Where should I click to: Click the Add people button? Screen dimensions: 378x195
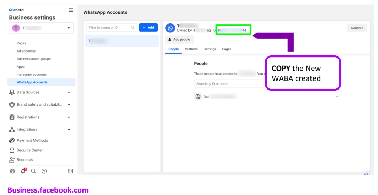[179, 39]
